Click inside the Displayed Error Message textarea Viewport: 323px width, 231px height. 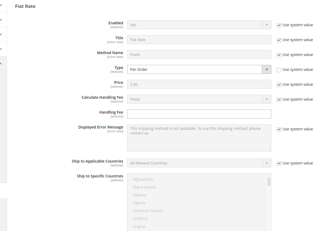[199, 137]
